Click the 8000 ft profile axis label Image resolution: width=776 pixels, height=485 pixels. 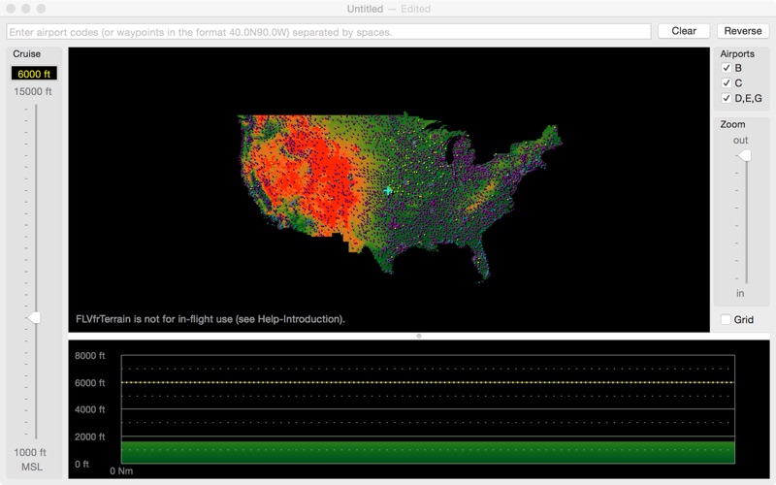point(89,356)
